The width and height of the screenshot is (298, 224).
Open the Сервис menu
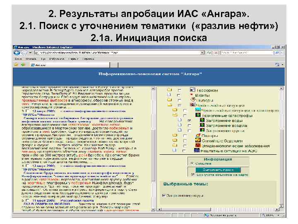pos(73,59)
